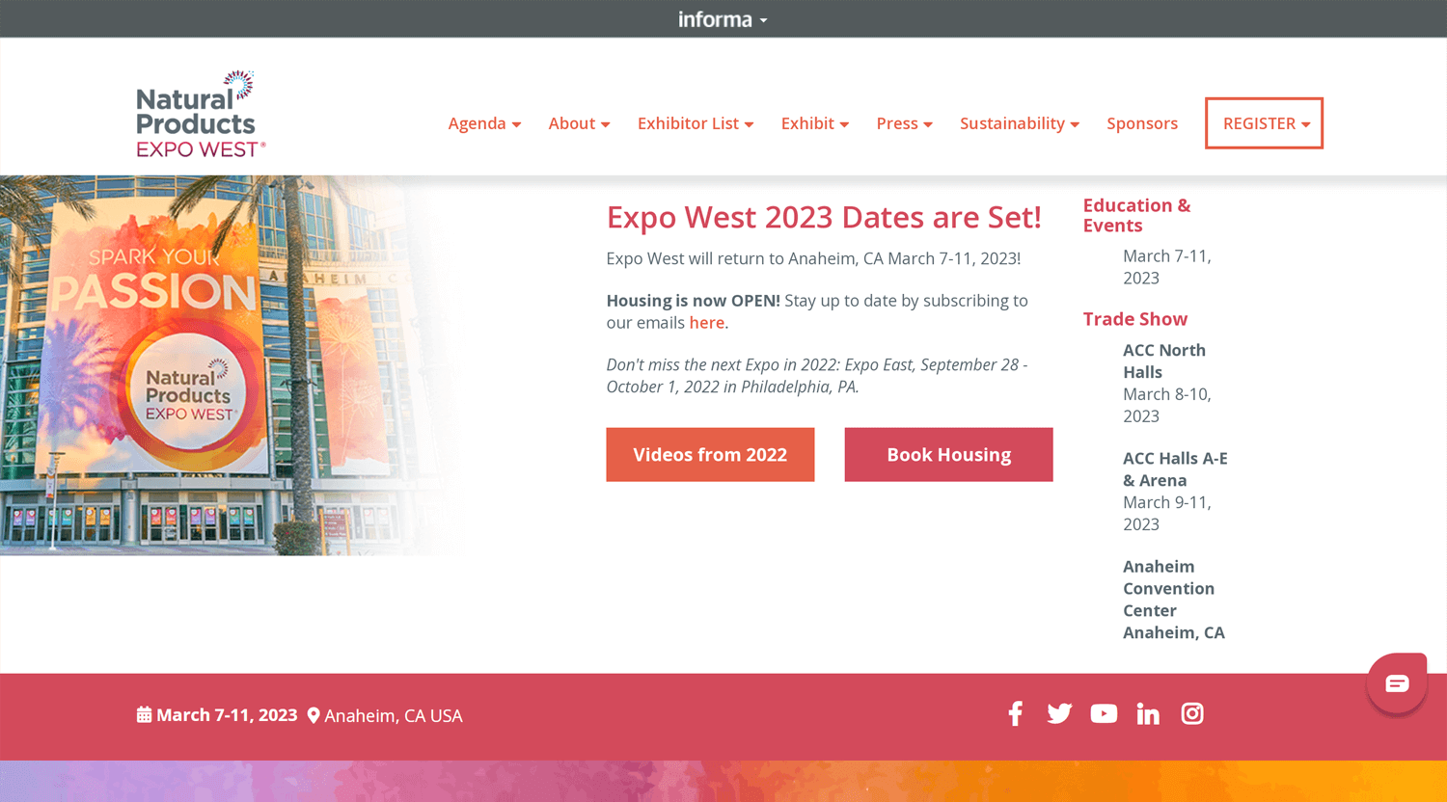Click the 'Housing is now OPEN!' text
Image resolution: width=1447 pixels, height=802 pixels.
[693, 301]
